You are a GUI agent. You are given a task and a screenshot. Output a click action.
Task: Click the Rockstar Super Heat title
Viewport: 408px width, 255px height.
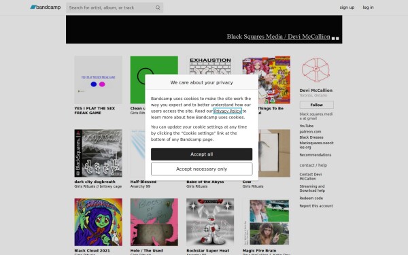pyautogui.click(x=207, y=250)
